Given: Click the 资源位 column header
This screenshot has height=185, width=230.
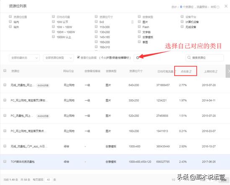Looking at the screenshot, I should (x=16, y=71).
